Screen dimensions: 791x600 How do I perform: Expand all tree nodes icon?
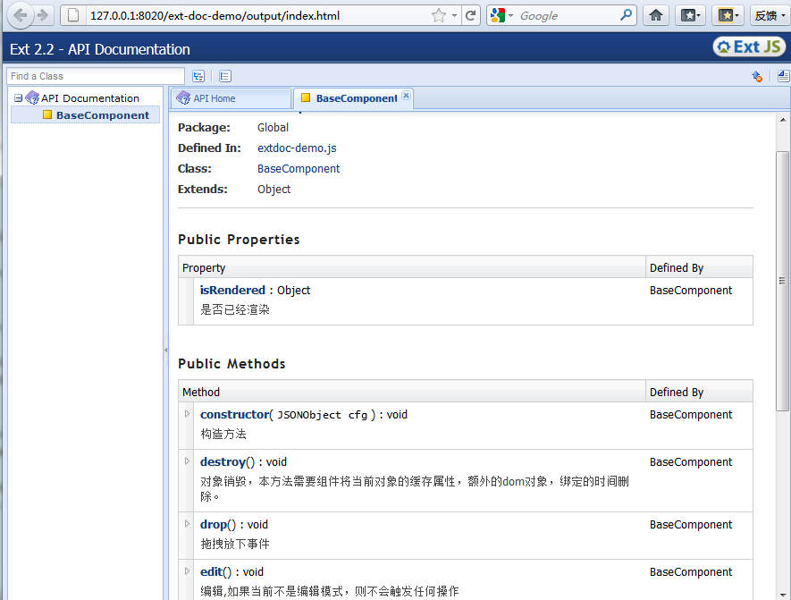198,76
